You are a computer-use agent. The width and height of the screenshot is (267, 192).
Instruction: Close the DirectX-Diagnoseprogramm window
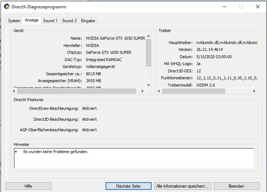coord(258,7)
